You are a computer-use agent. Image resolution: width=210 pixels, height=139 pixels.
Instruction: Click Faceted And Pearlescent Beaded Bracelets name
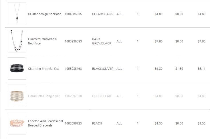(45, 123)
